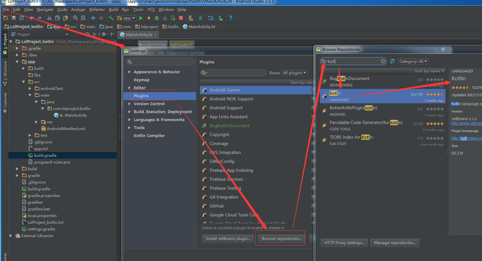Select build.gradle under app module
This screenshot has height=261, width=482.
[x=45, y=155]
